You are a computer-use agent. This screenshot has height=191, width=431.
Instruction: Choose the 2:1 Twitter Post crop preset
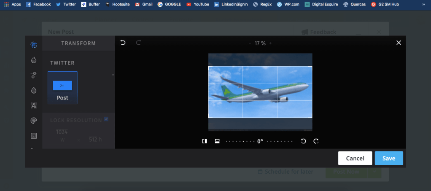tap(62, 88)
